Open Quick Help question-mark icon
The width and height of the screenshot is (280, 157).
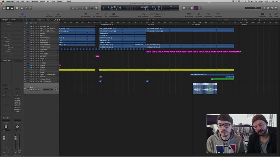pyautogui.click(x=17, y=8)
